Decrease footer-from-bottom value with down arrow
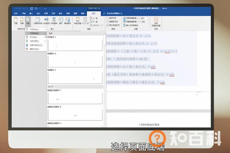The image size is (230, 153). (148, 23)
